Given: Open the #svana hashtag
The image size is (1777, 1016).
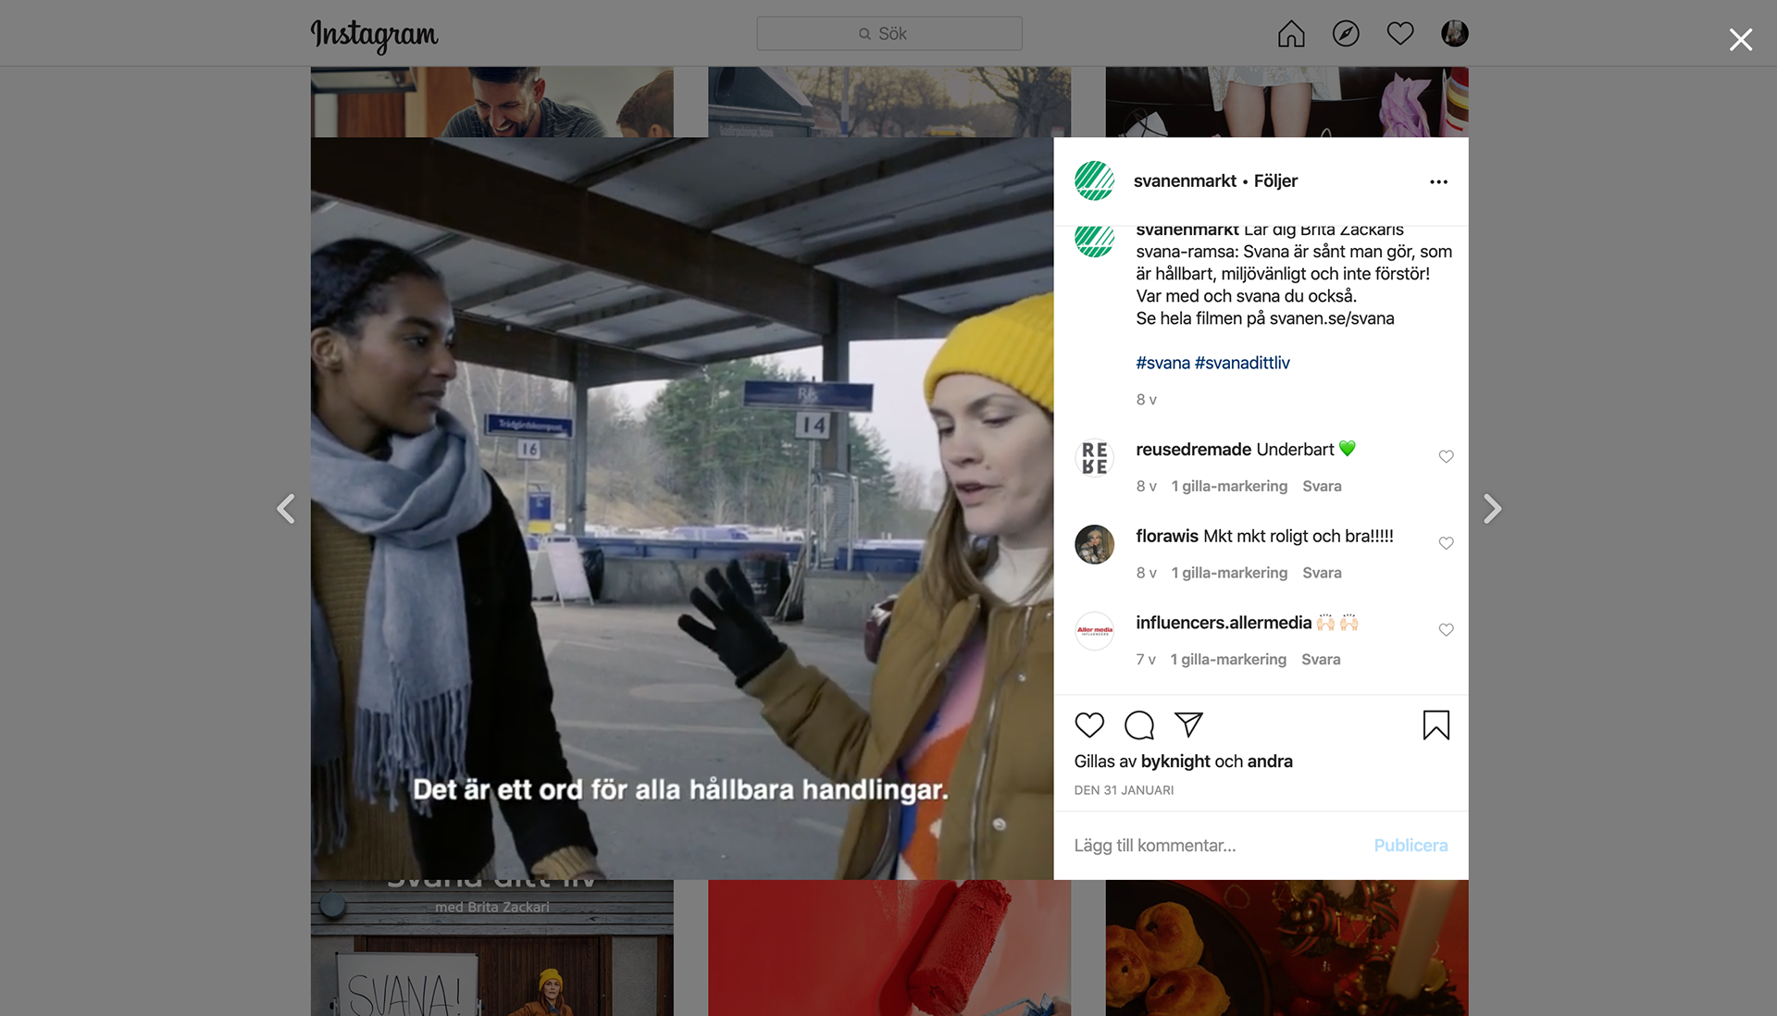Looking at the screenshot, I should pyautogui.click(x=1162, y=363).
